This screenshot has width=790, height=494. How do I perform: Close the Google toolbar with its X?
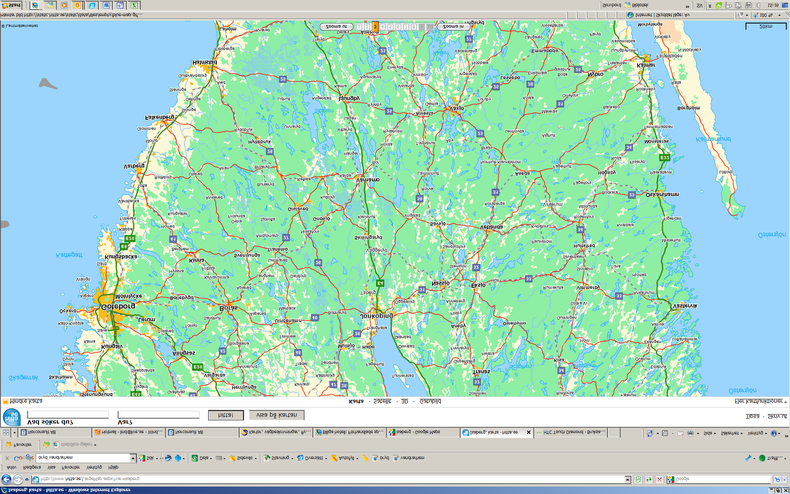[x=7, y=458]
